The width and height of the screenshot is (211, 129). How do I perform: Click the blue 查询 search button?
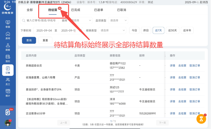tap(29, 40)
